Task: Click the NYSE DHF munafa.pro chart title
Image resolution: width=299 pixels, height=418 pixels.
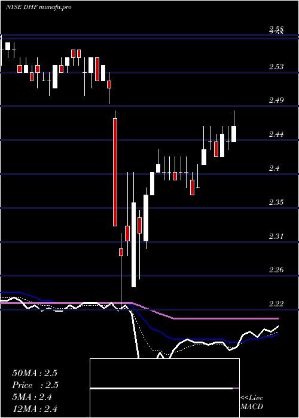Action: [x=38, y=7]
